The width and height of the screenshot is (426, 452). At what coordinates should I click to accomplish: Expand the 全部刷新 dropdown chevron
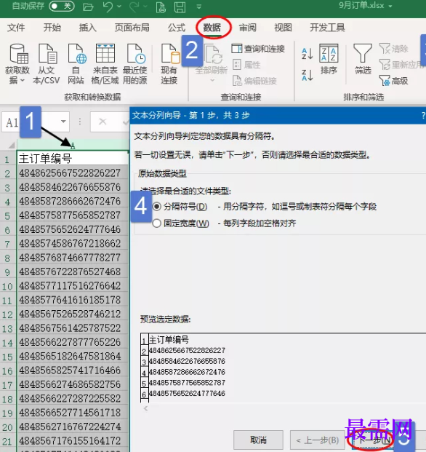212,80
